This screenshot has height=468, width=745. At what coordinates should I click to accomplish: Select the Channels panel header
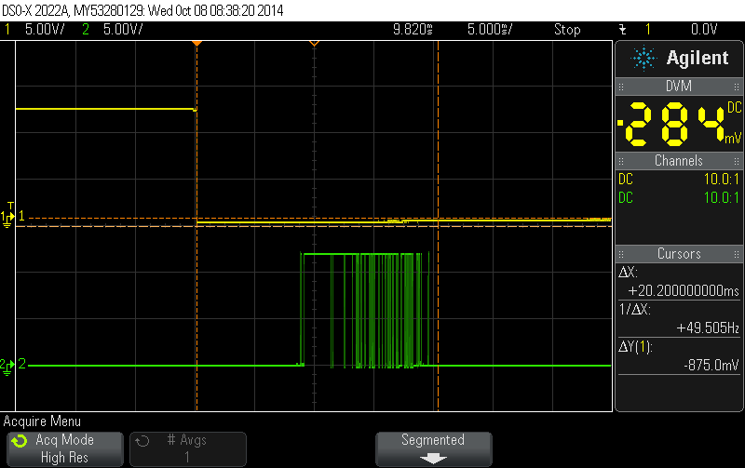coord(679,161)
